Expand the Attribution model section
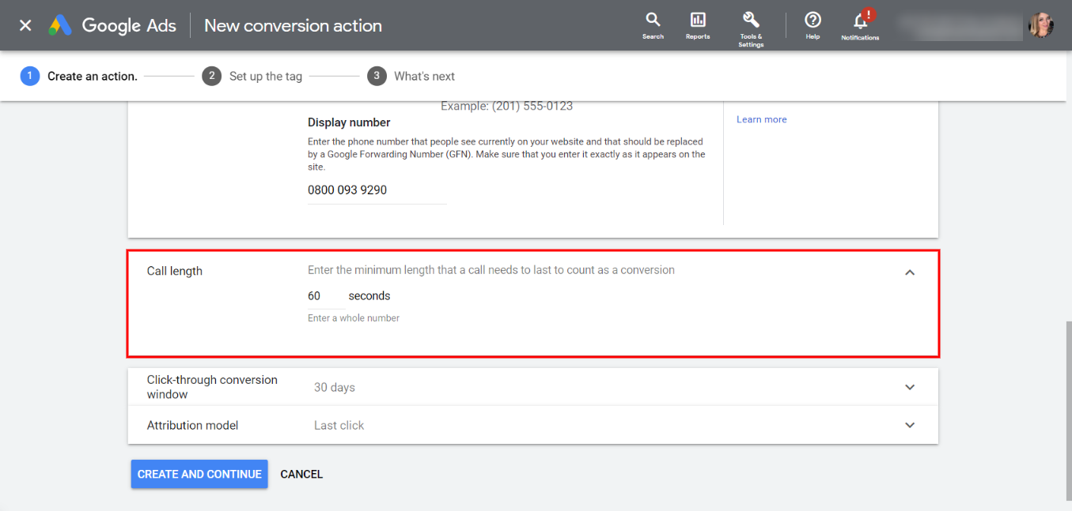 point(909,424)
